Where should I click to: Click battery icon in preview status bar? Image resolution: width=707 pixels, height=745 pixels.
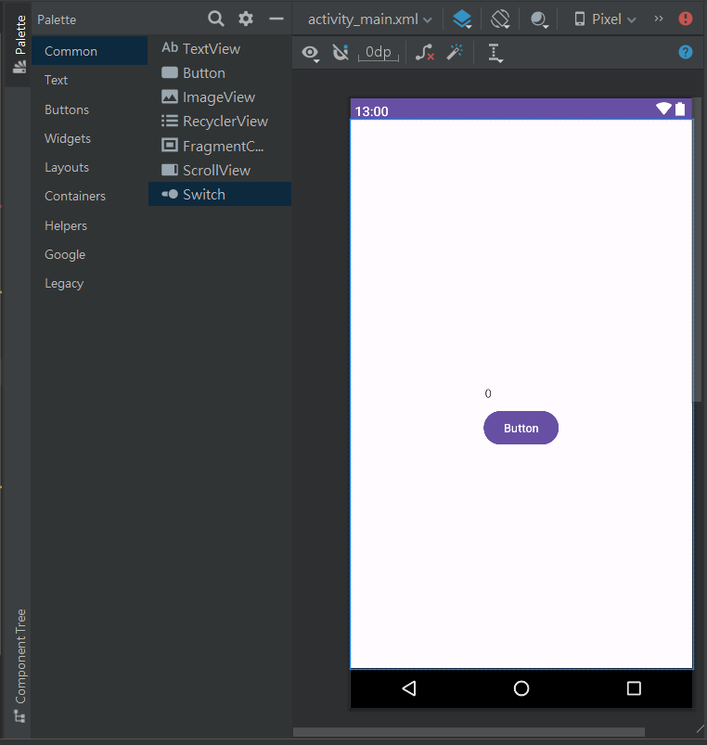point(680,109)
